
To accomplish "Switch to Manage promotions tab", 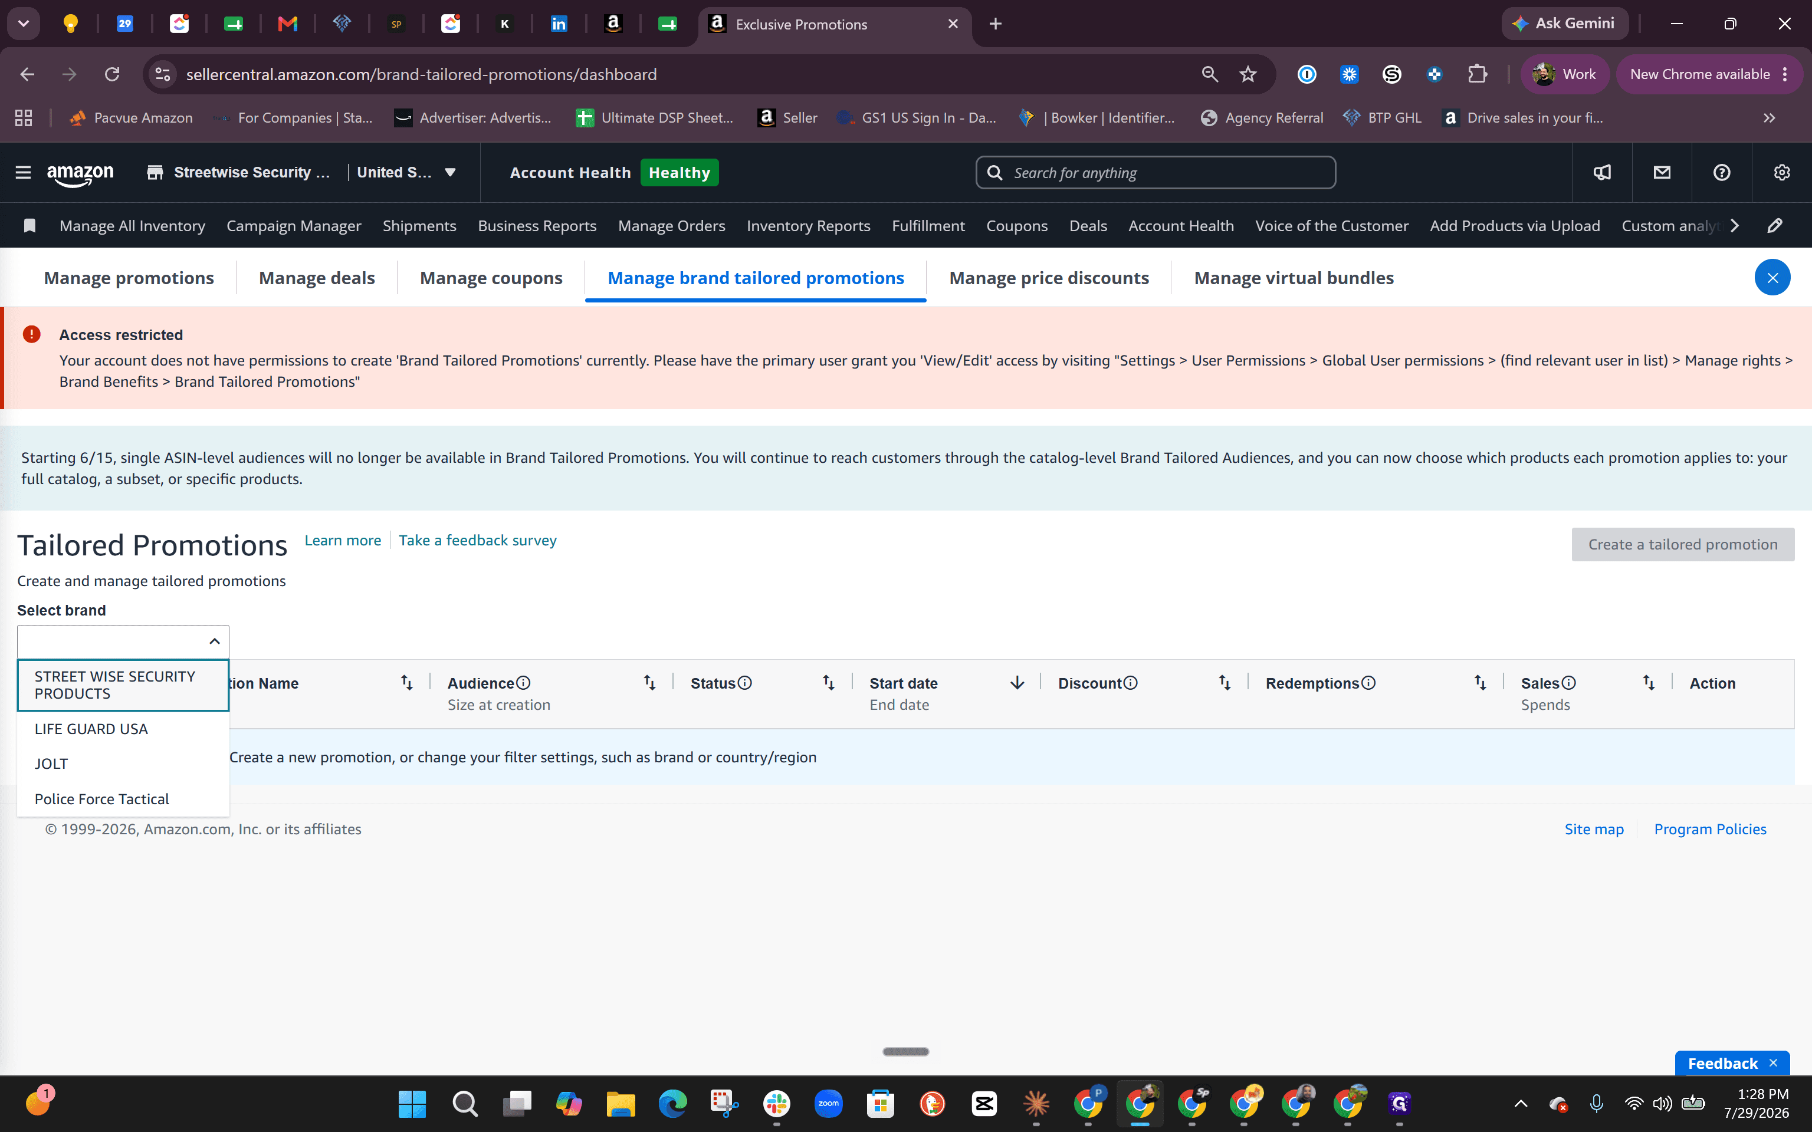I will tap(129, 278).
